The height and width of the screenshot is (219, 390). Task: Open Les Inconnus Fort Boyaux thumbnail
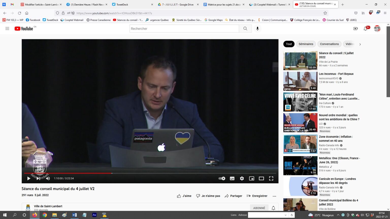coord(300,81)
